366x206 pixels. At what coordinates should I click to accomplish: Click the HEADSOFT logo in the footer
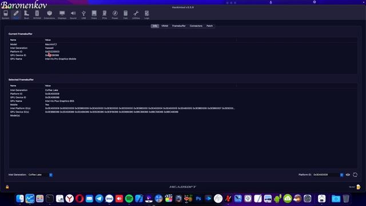tap(183, 187)
